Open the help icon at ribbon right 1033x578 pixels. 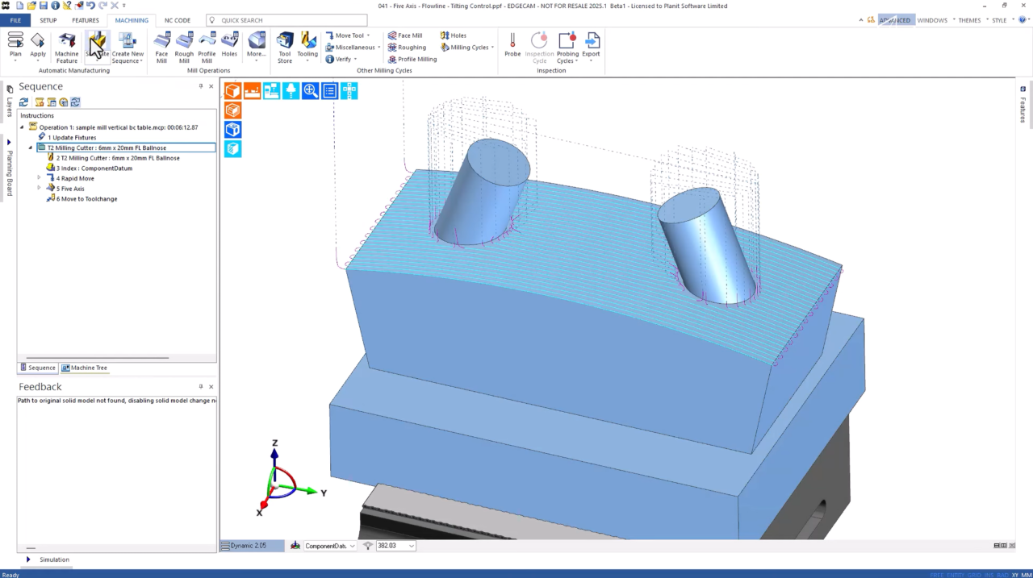(1023, 20)
